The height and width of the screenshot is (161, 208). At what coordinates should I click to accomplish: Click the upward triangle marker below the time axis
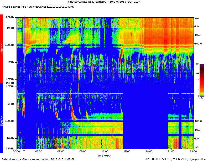pos(24,150)
